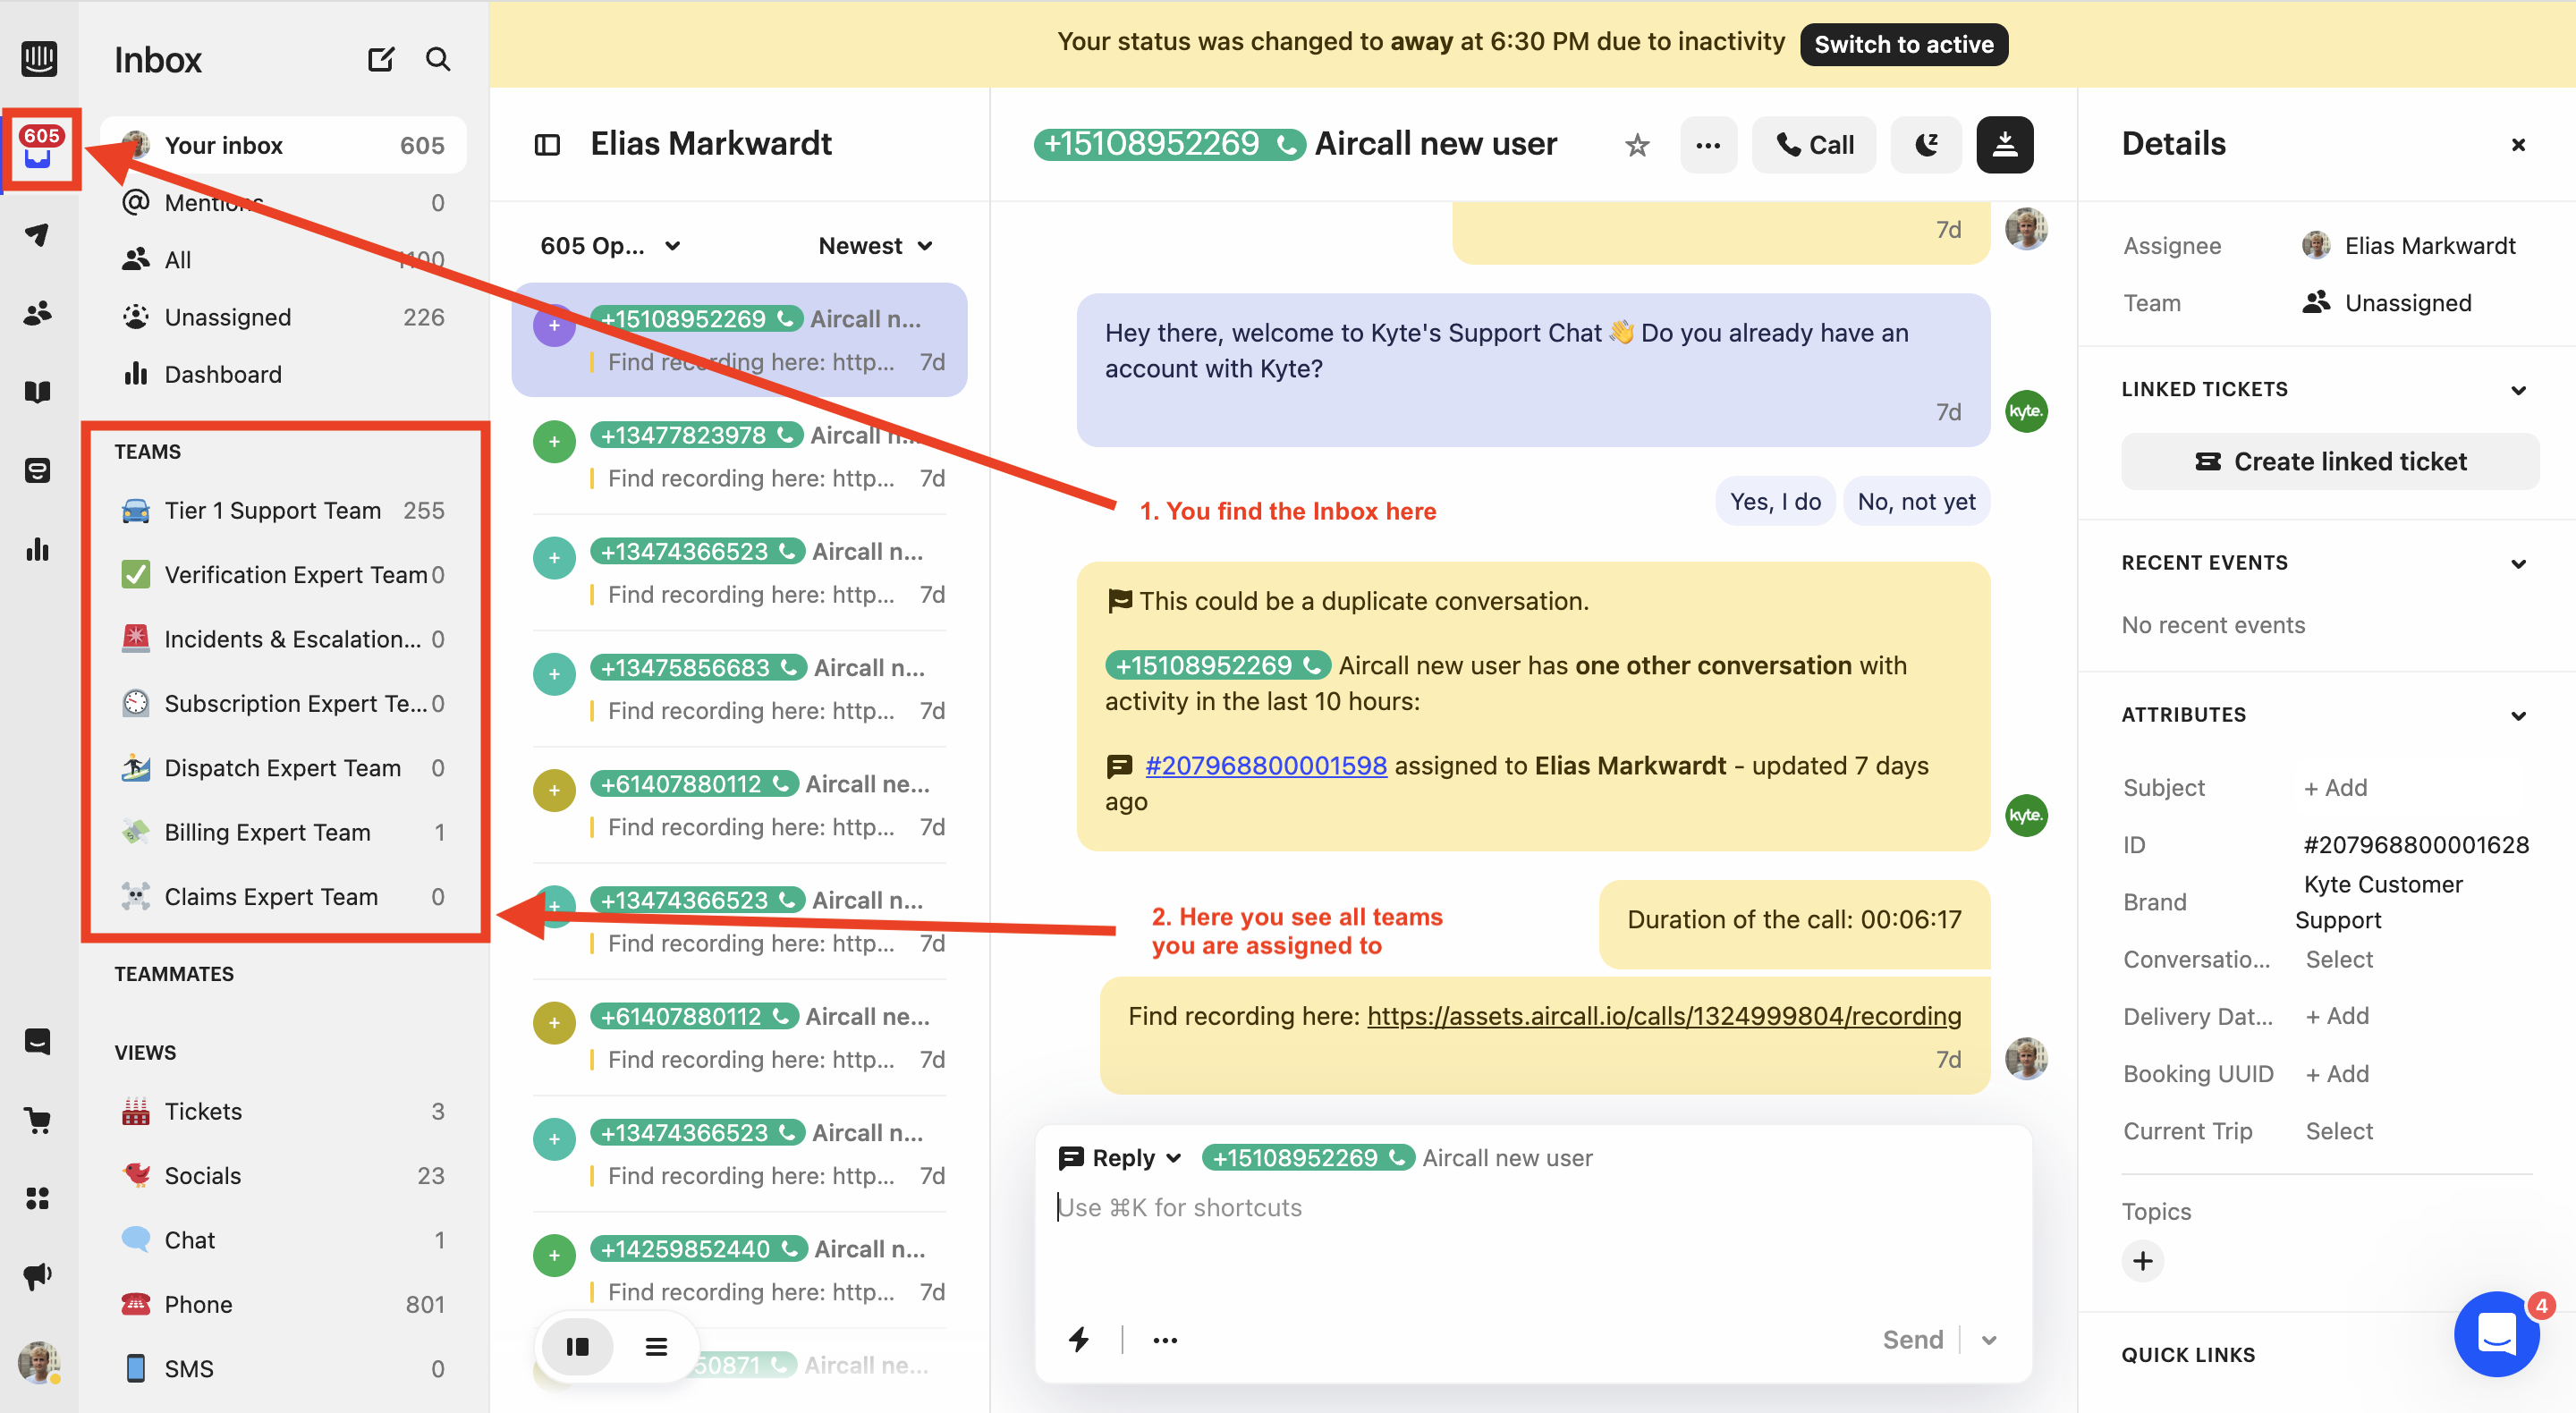Add a Subject attribute
The height and width of the screenshot is (1413, 2576).
click(2335, 787)
